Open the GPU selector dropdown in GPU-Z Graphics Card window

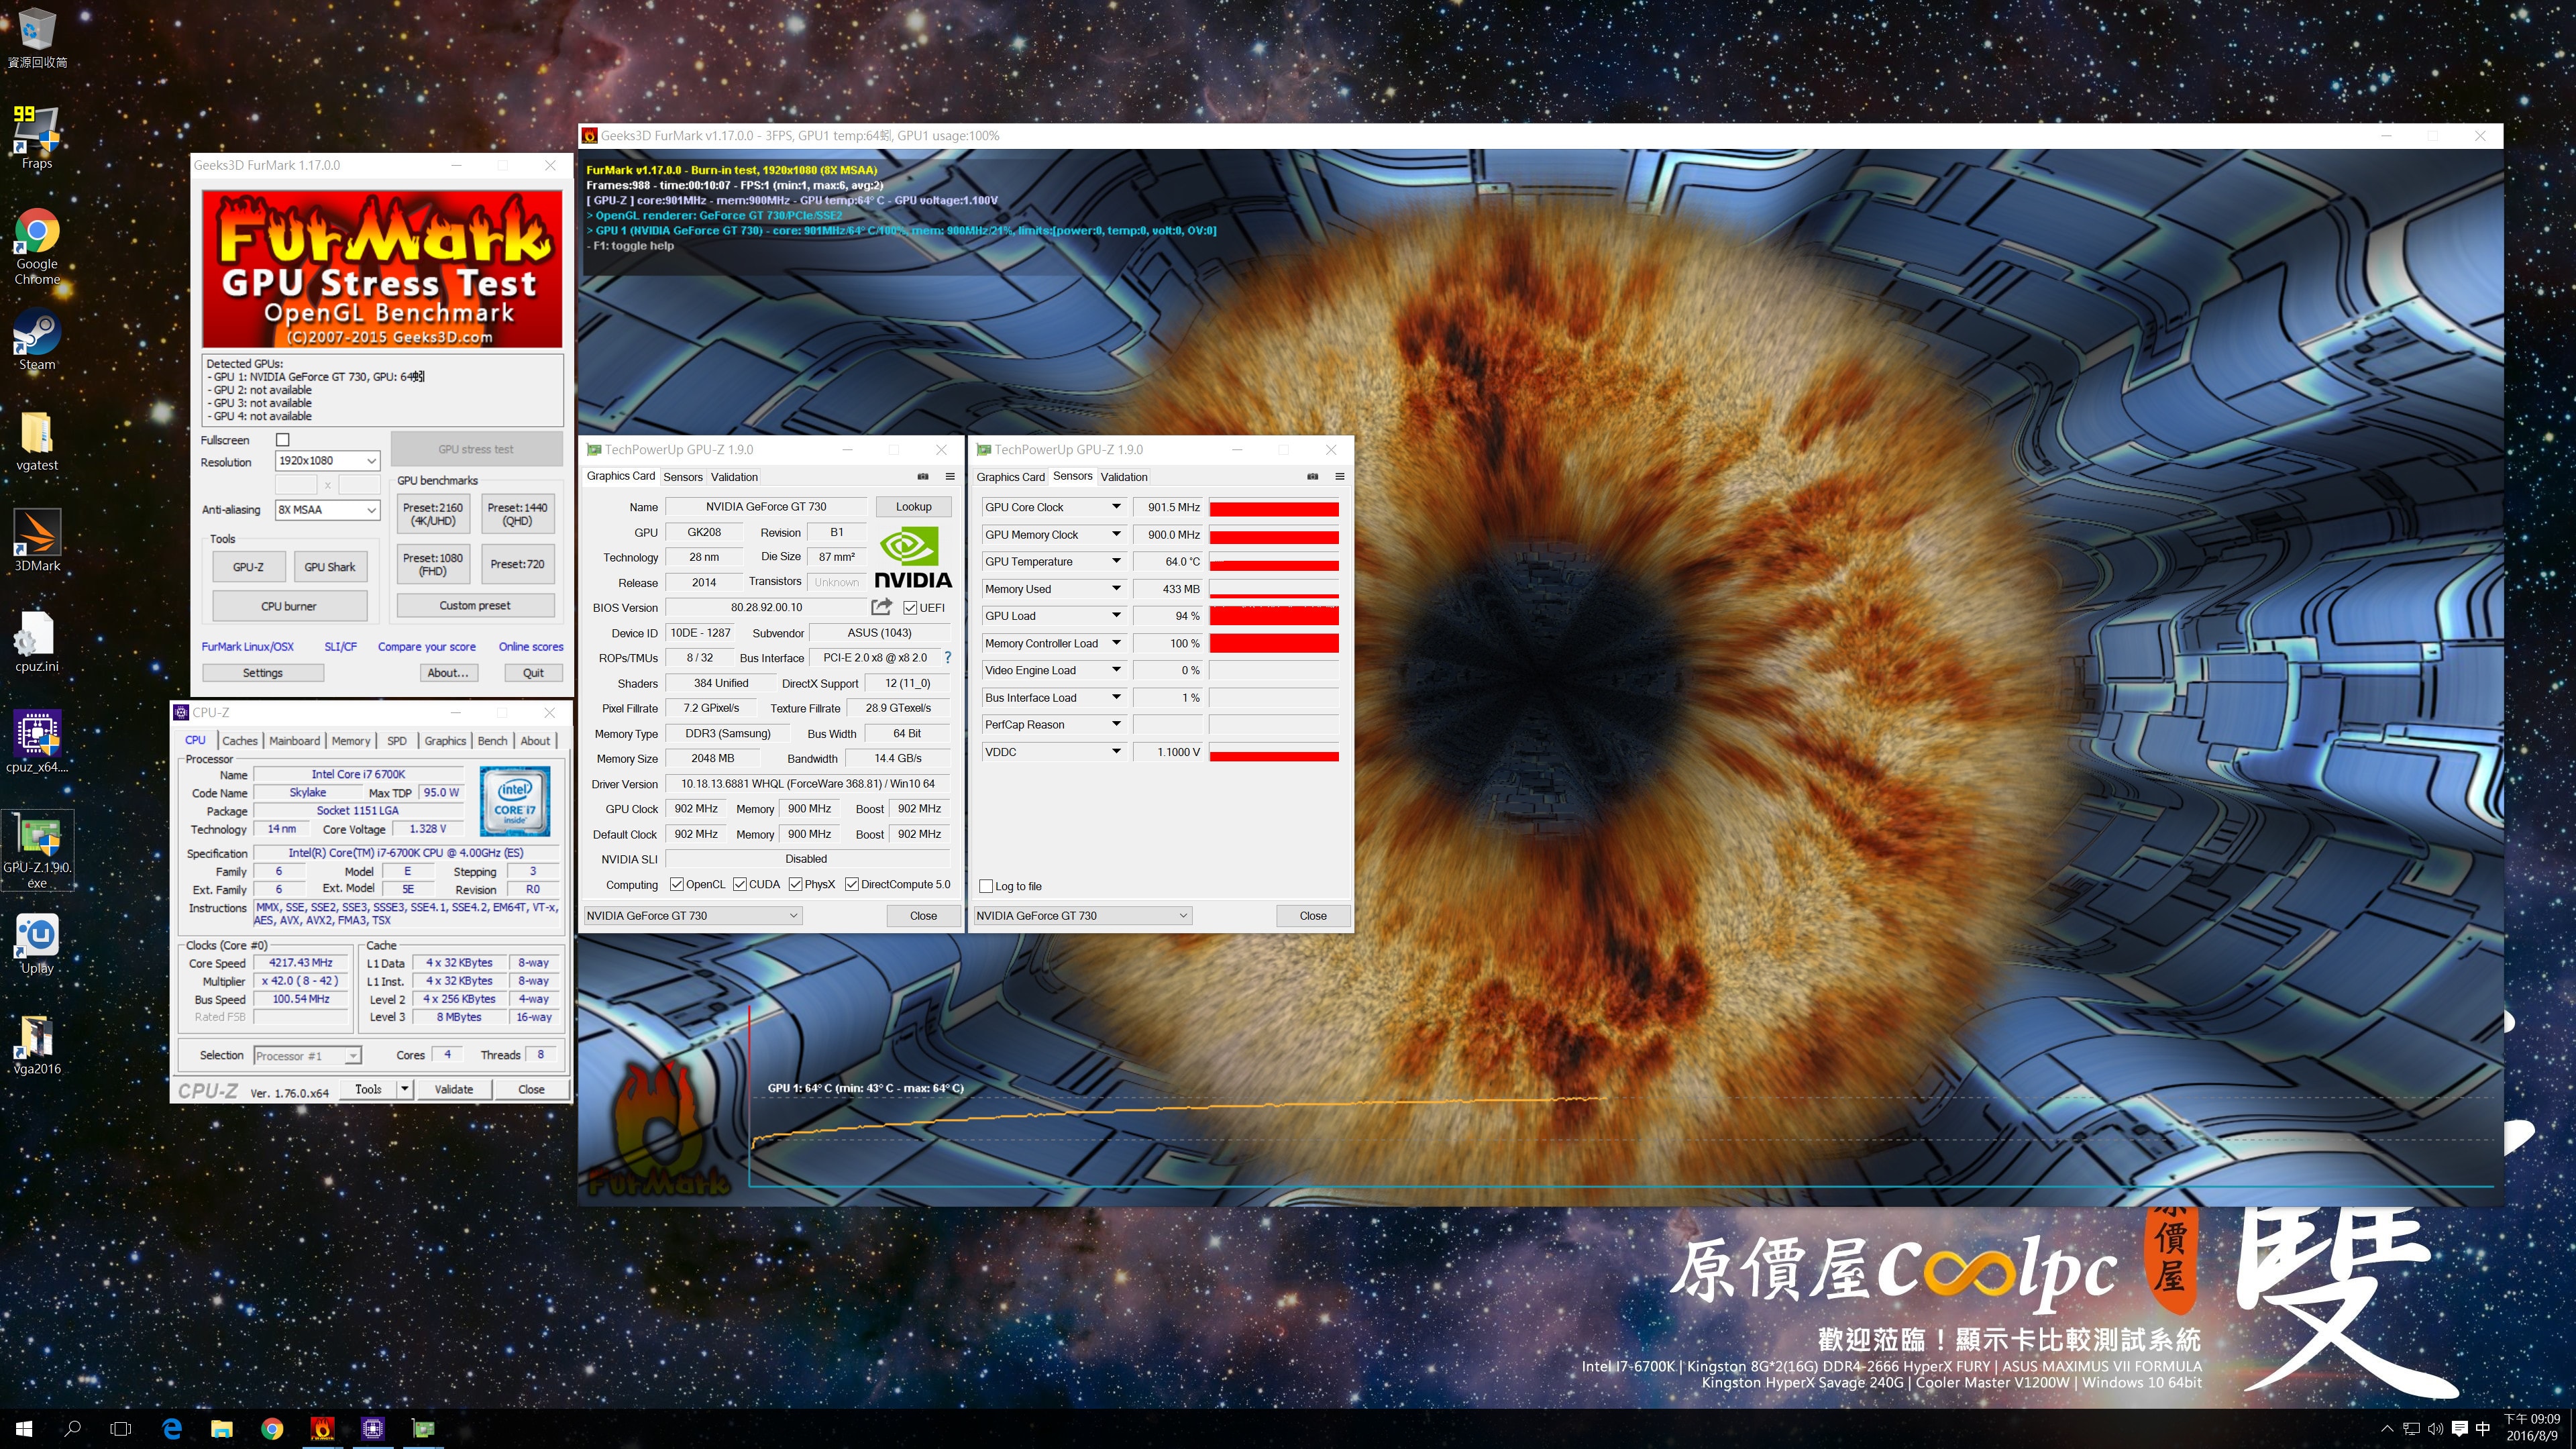(x=692, y=915)
